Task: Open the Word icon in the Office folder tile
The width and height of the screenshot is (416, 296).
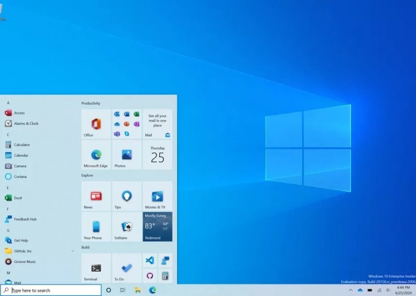Action: 127,114
